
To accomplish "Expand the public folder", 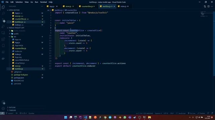I will click(26, 34).
